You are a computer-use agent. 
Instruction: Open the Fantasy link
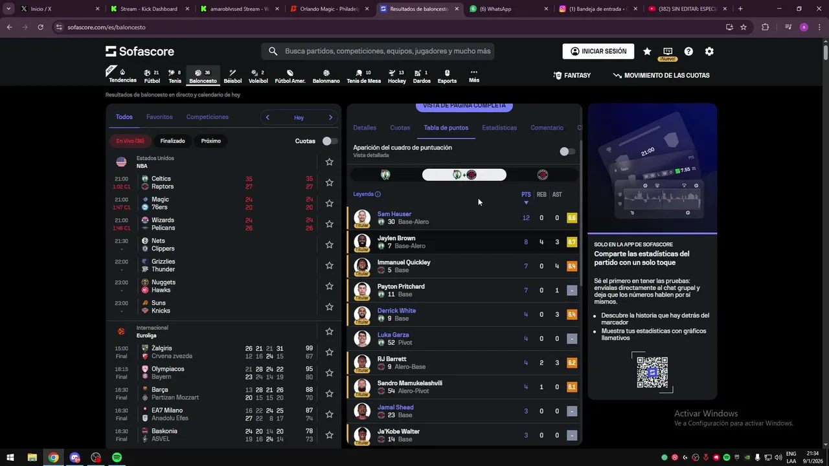[573, 76]
